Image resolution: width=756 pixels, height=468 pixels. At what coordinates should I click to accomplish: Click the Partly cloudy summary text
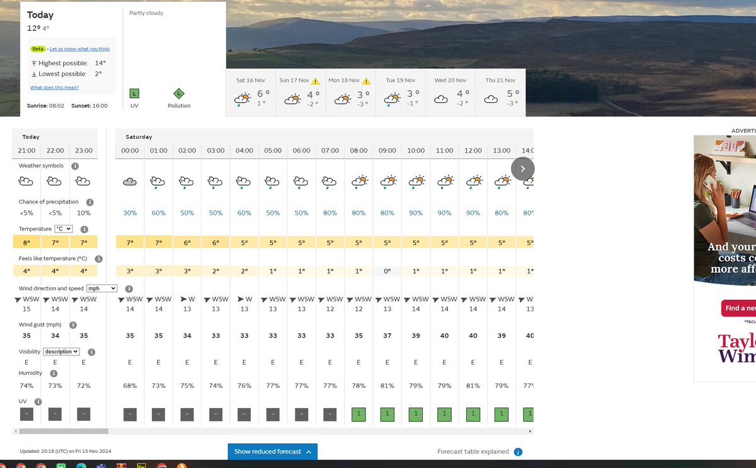coord(147,13)
